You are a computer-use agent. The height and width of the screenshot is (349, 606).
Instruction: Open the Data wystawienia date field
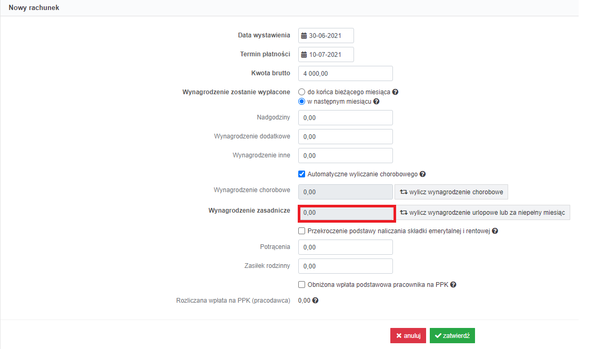click(326, 36)
